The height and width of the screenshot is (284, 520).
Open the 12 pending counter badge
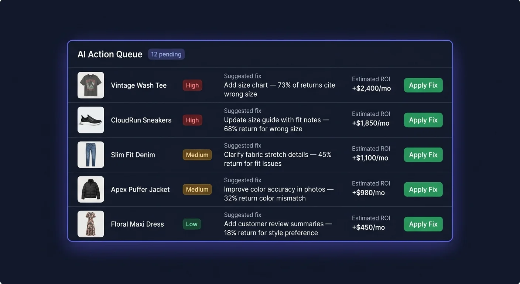pyautogui.click(x=166, y=54)
